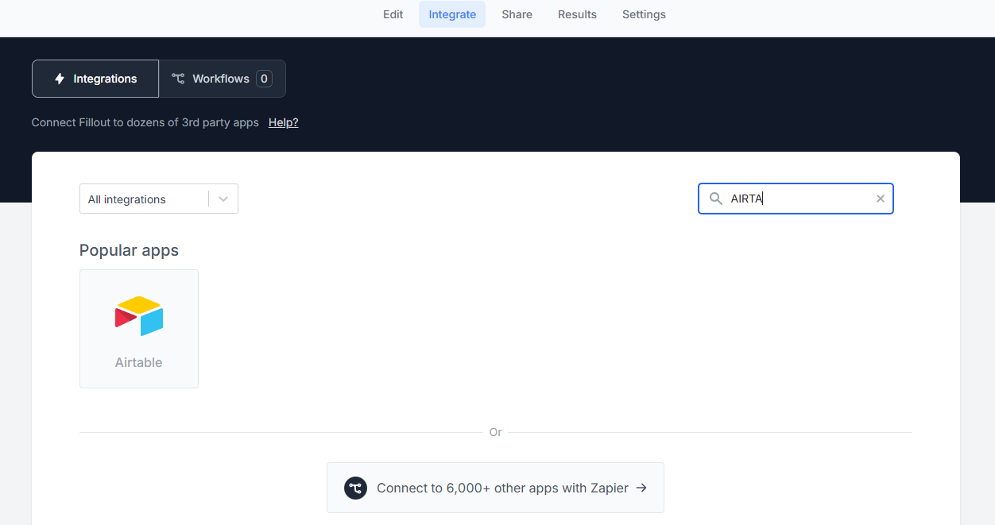Select the Integrate tab

[452, 14]
